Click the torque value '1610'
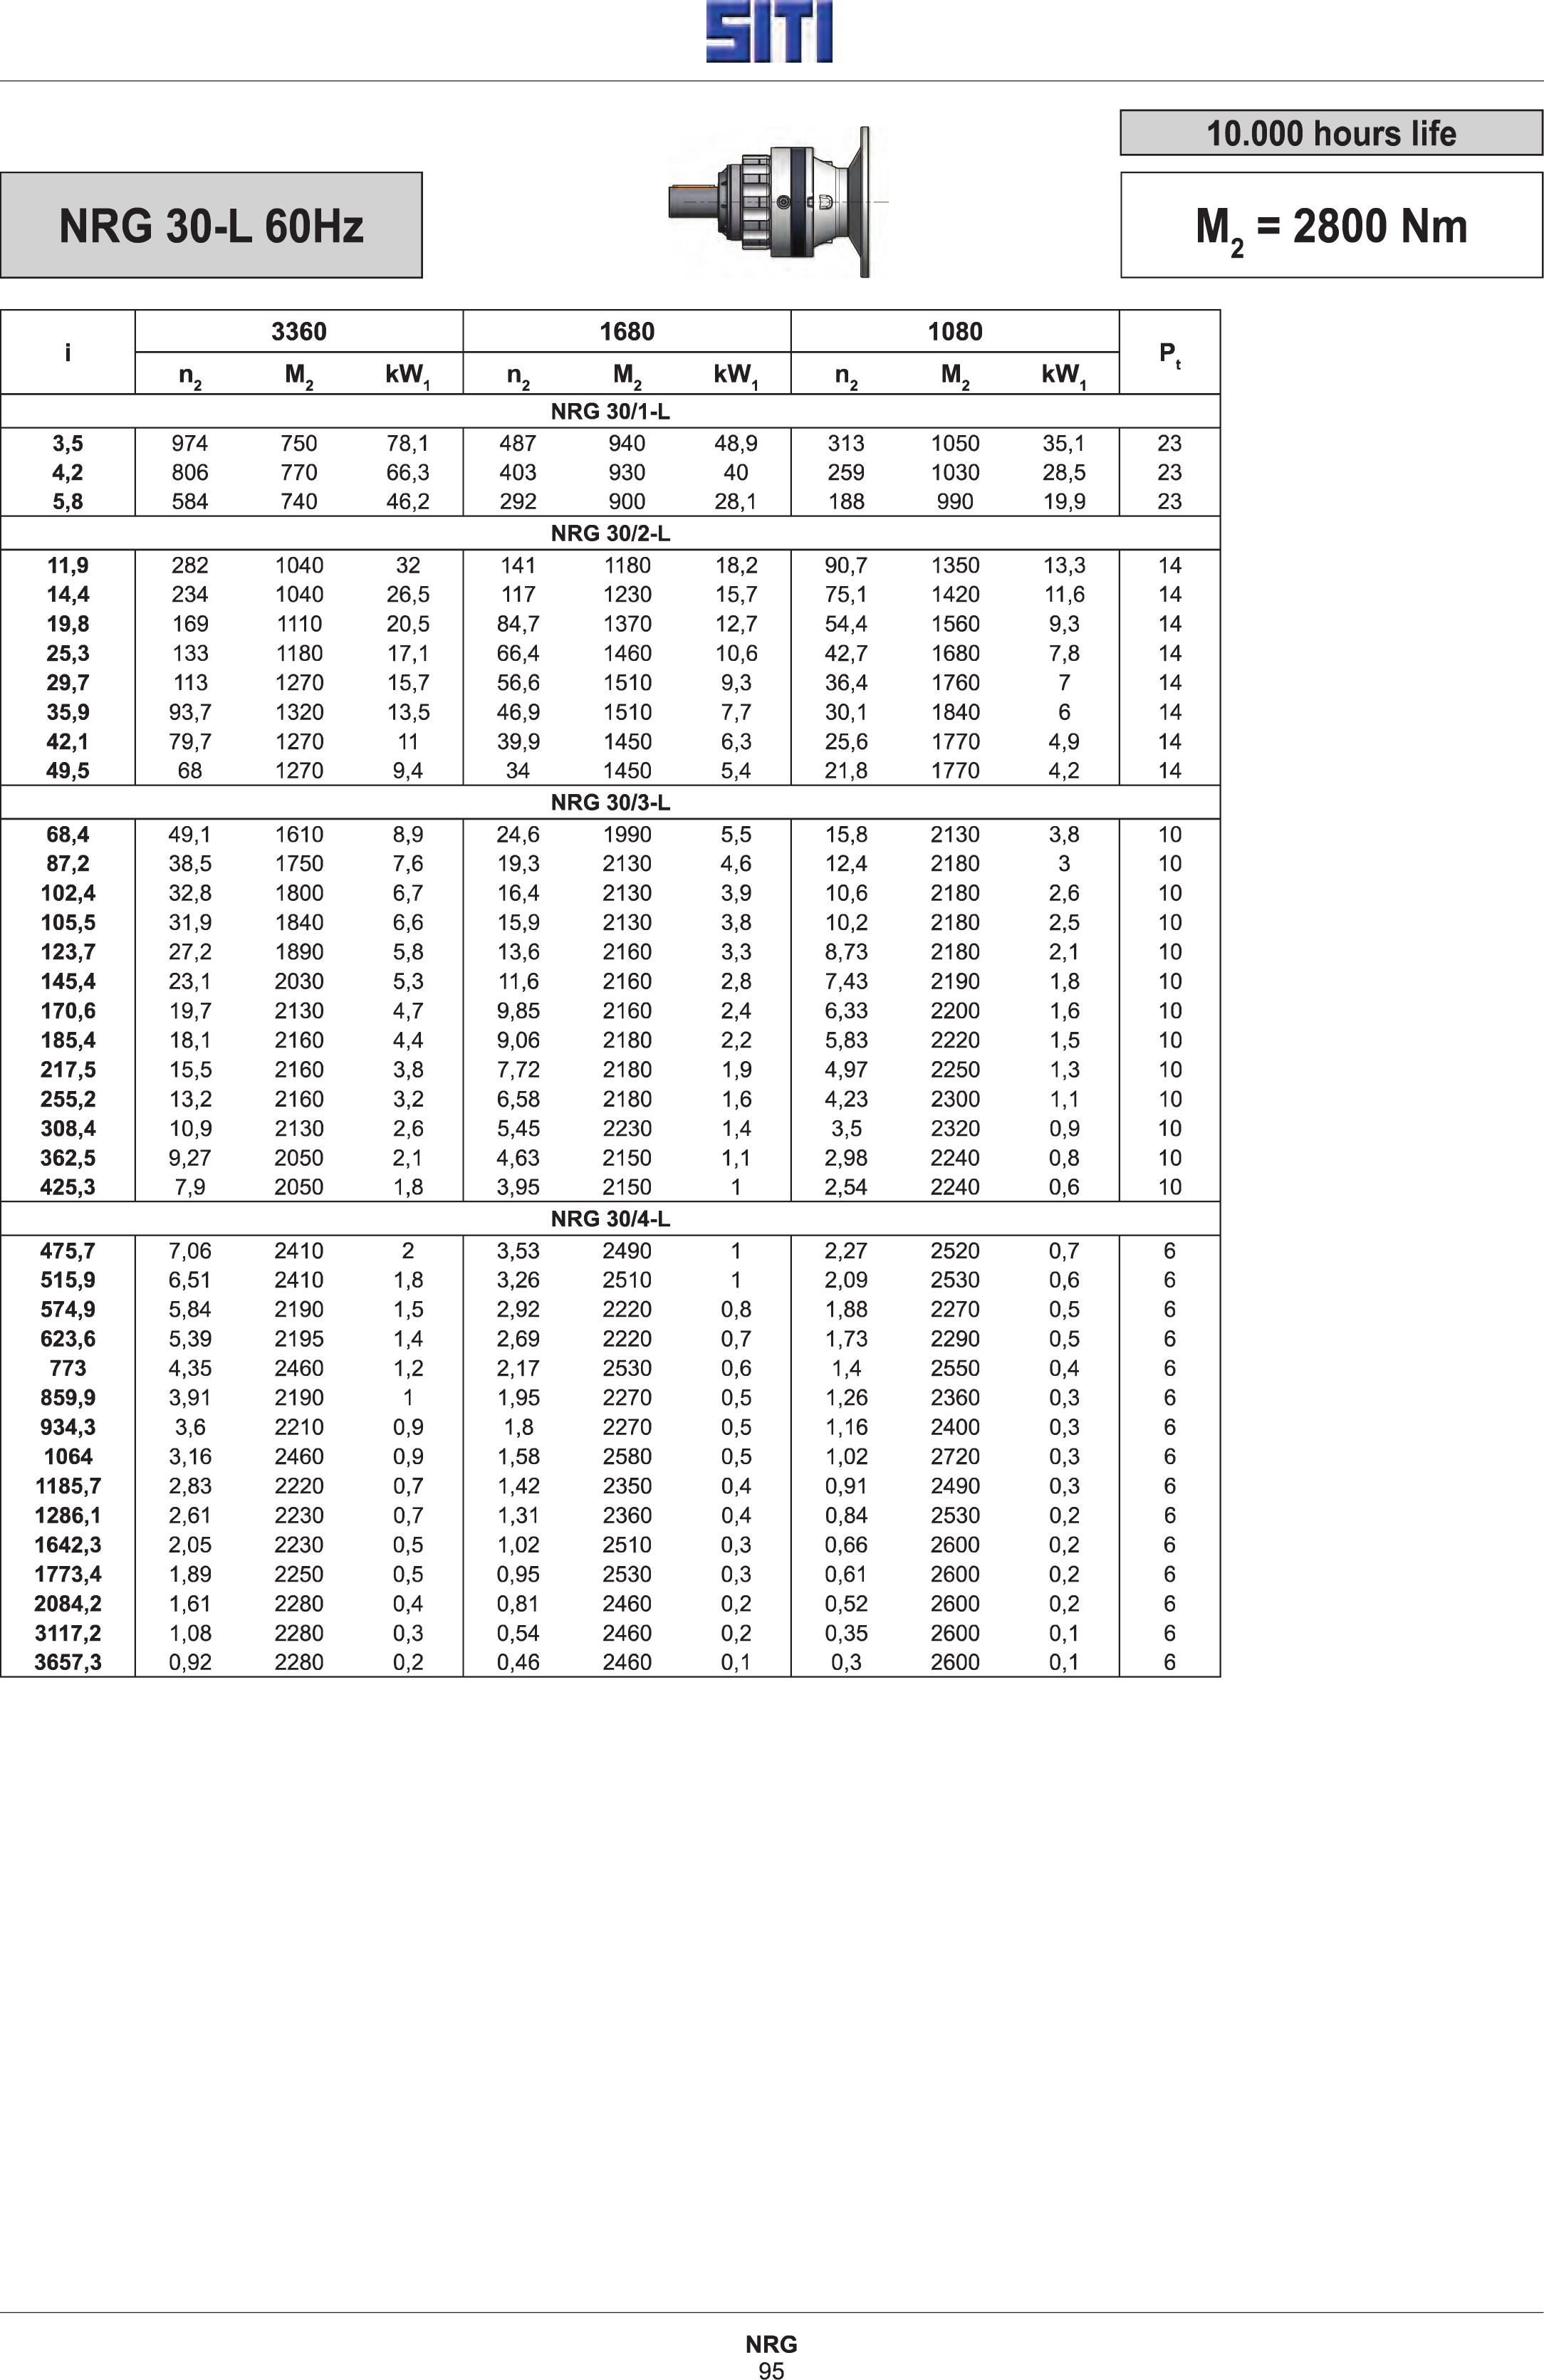Image resolution: width=1544 pixels, height=2380 pixels. pyautogui.click(x=299, y=835)
